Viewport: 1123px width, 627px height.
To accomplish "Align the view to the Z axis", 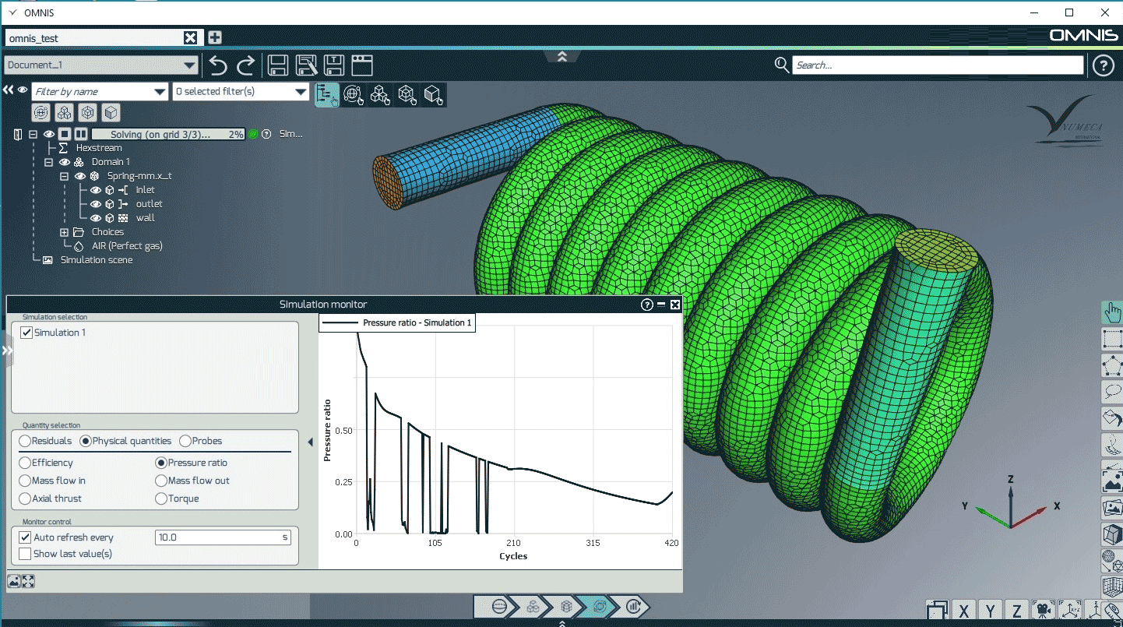I will point(1016,611).
